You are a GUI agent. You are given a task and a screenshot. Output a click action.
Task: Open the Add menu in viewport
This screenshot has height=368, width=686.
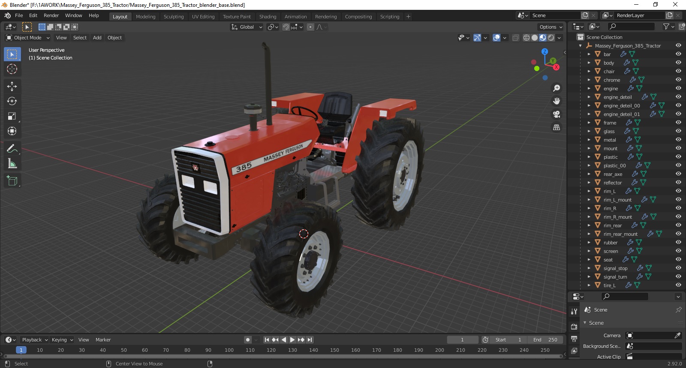point(97,38)
